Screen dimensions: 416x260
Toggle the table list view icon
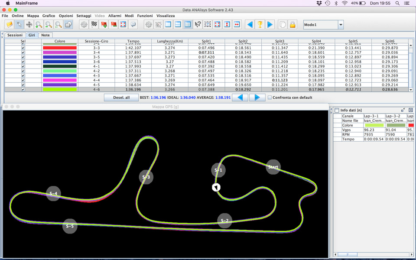click(188, 25)
